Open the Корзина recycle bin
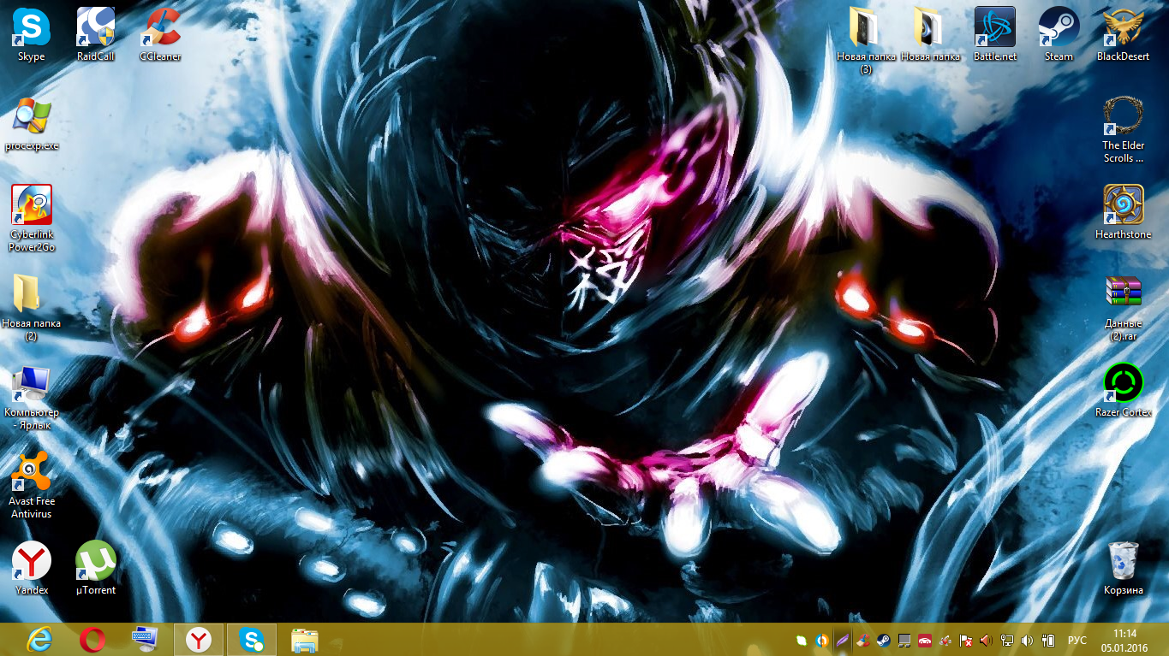This screenshot has width=1169, height=656. tap(1123, 568)
